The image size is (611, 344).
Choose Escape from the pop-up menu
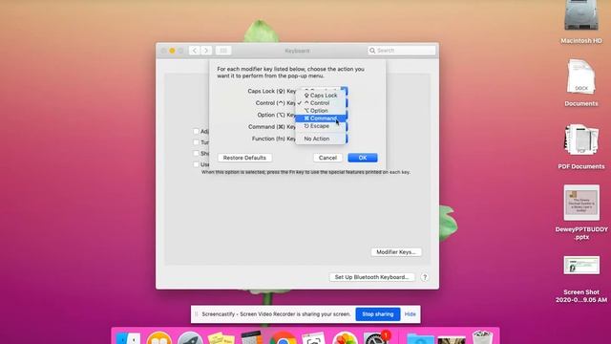pyautogui.click(x=321, y=126)
